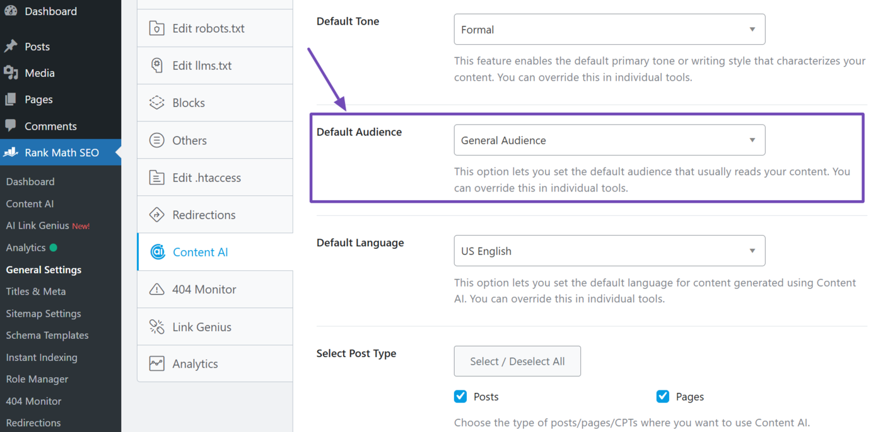The image size is (883, 432).
Task: Click the Media library icon
Action: (x=11, y=73)
